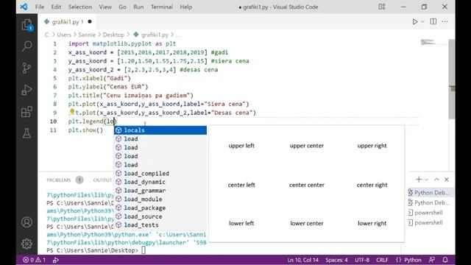Open the Selection menu
Image resolution: width=471 pixels, height=265 pixels.
pyautogui.click(x=80, y=7)
